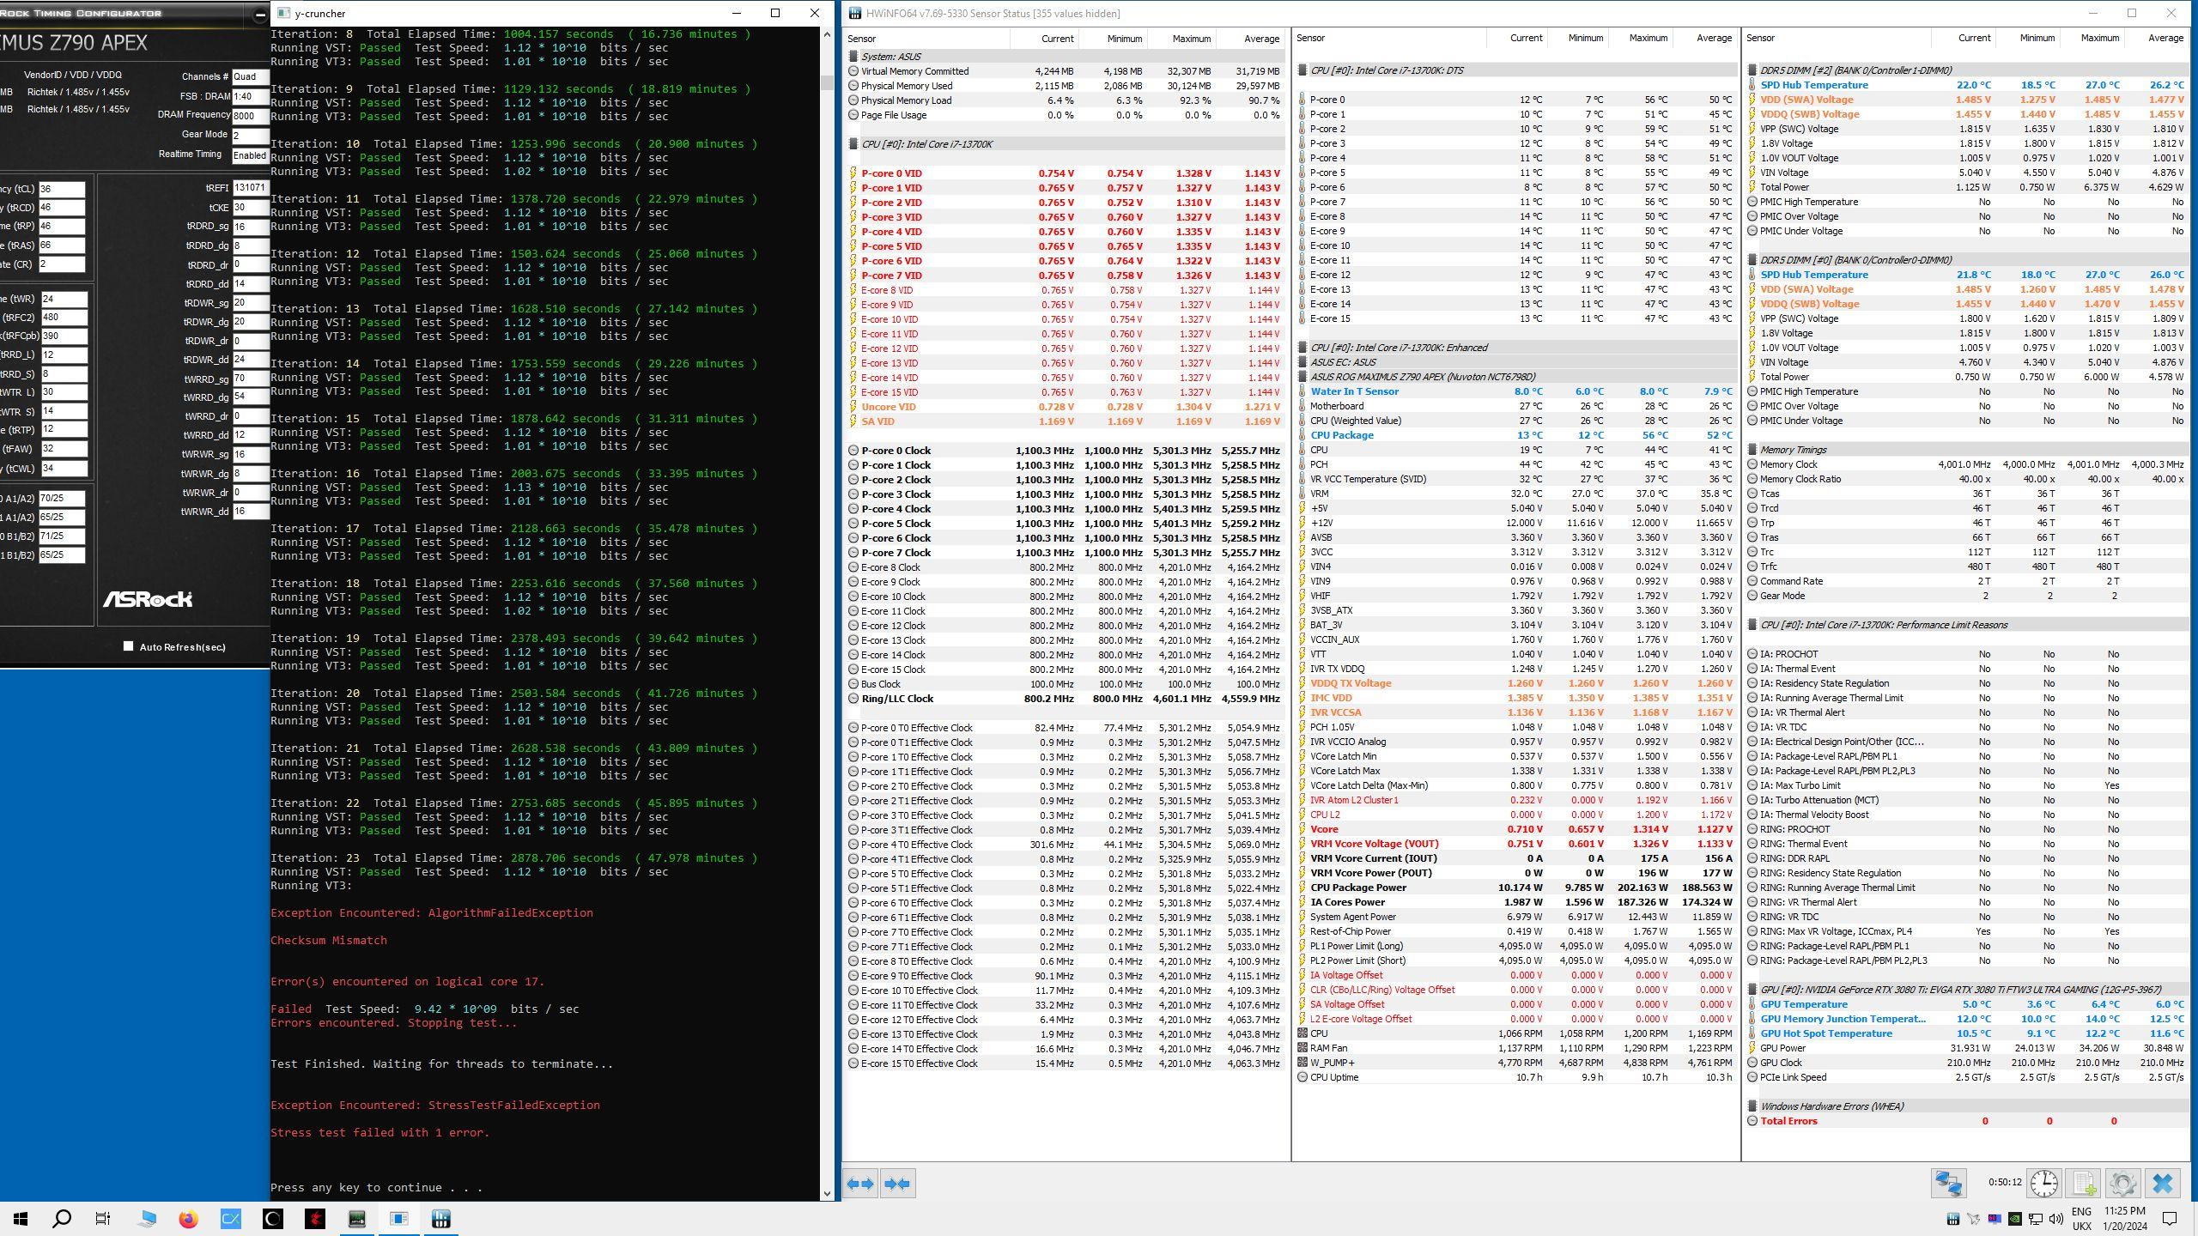This screenshot has height=1236, width=2198.
Task: Switch to HWiNFO taskbar button
Action: (441, 1219)
